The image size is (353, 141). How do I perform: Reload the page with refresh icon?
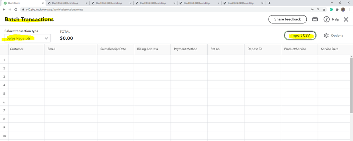tap(16, 9)
